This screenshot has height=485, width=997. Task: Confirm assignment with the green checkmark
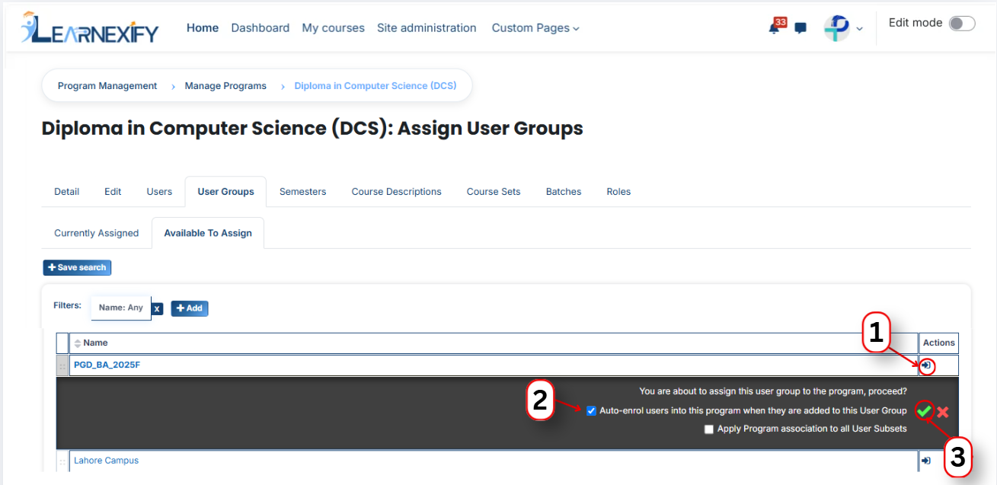(924, 411)
